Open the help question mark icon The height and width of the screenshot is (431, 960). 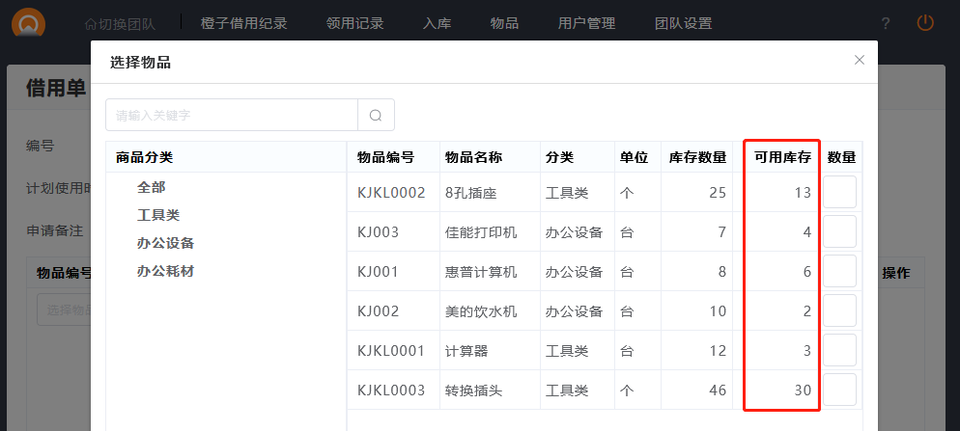(x=886, y=23)
